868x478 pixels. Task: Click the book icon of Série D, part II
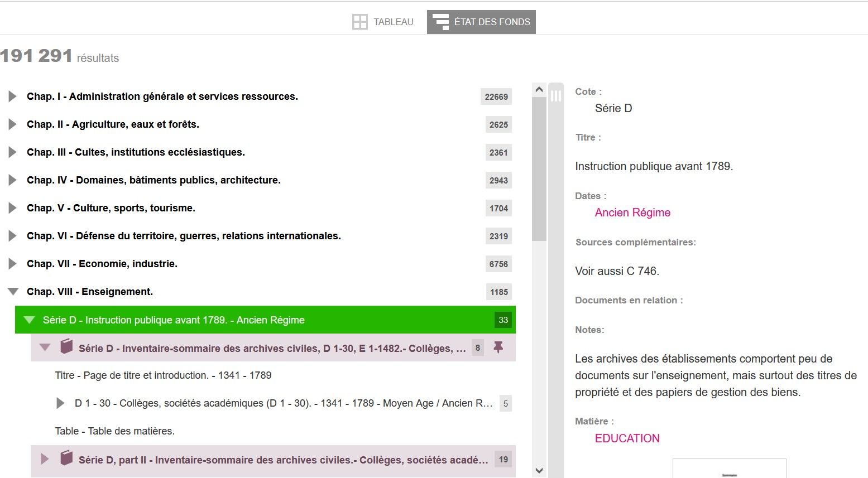point(66,458)
